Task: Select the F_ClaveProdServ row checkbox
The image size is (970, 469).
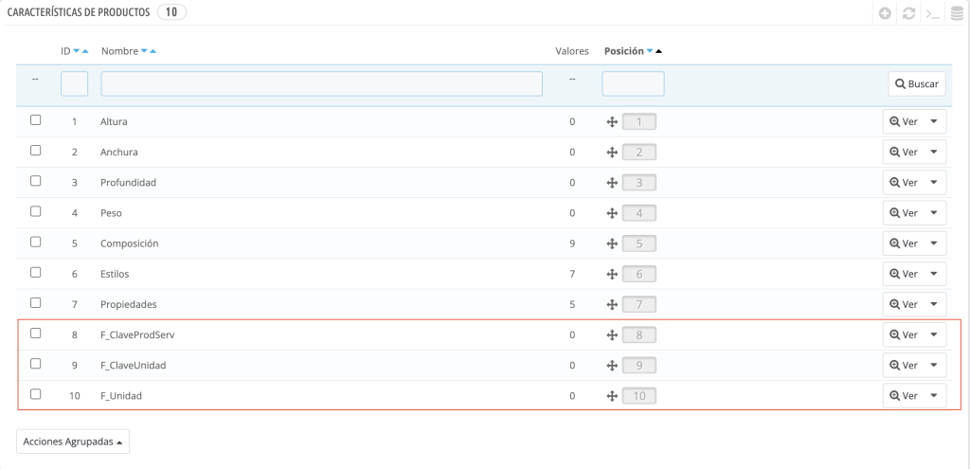Action: pos(35,333)
